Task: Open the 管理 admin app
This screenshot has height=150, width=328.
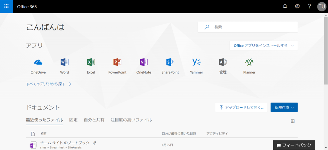Action: pyautogui.click(x=223, y=67)
